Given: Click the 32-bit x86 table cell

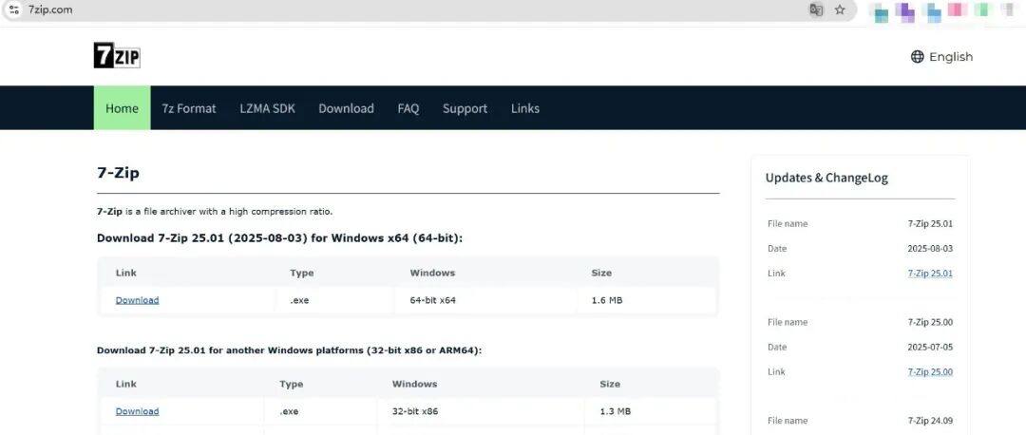Looking at the screenshot, I should [x=415, y=411].
